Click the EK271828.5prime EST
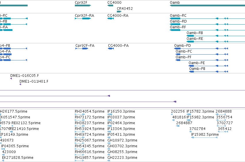The width and height of the screenshot is (245, 162). pos(3,161)
